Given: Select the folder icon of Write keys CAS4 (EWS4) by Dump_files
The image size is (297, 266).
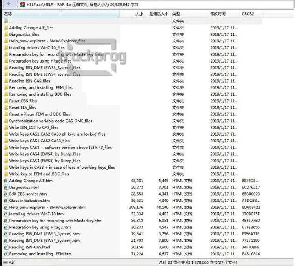Looking at the screenshot, I should coord(6,154).
